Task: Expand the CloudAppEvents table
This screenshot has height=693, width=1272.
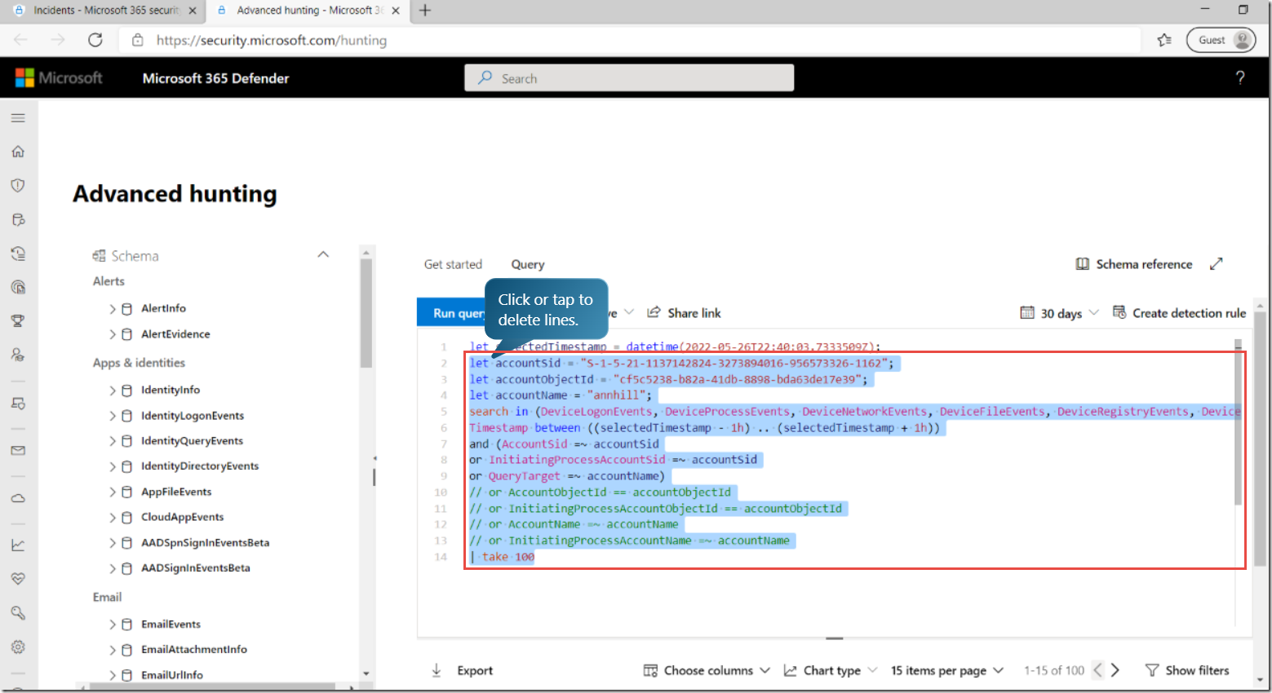Action: click(113, 518)
